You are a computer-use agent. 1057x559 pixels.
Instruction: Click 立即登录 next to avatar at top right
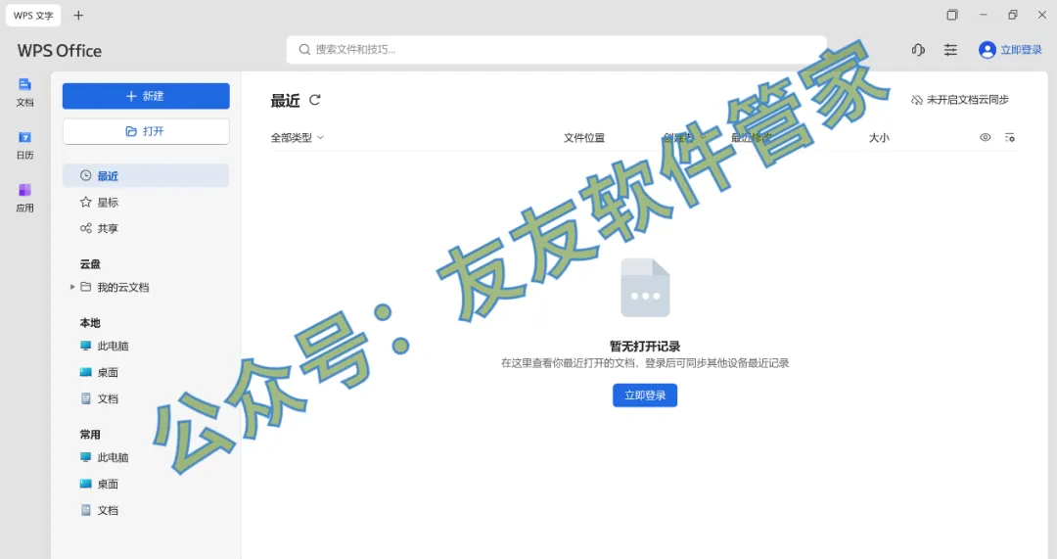tap(1021, 50)
